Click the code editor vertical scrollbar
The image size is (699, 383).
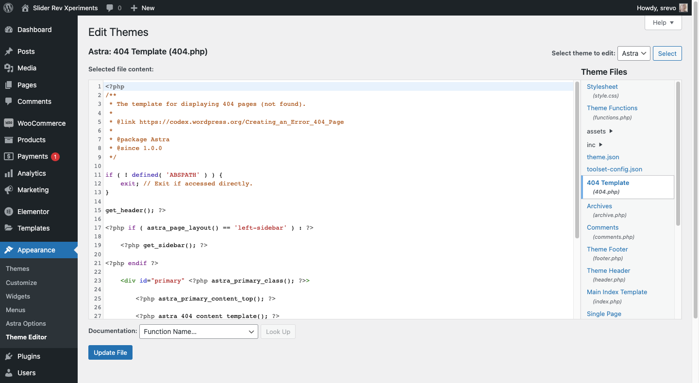[577, 160]
